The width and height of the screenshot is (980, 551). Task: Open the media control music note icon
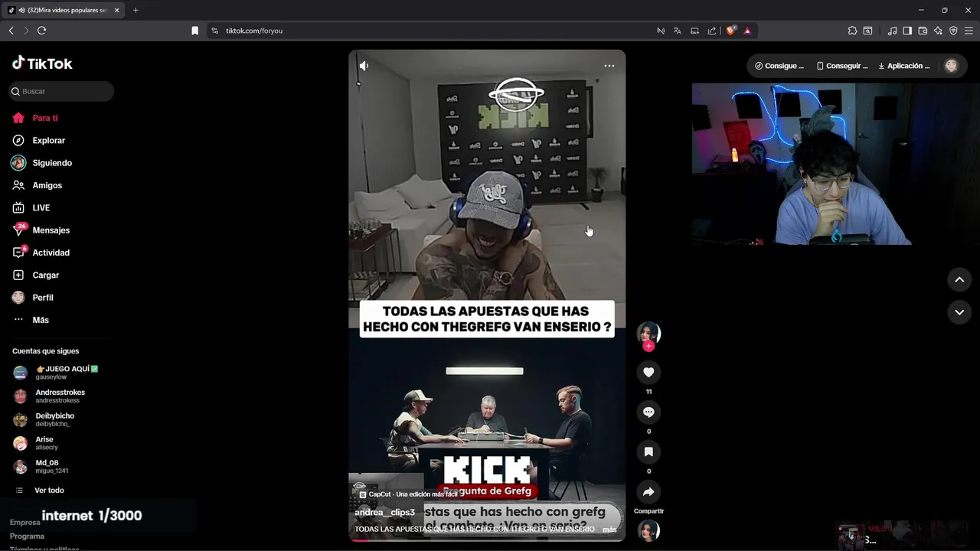892,31
